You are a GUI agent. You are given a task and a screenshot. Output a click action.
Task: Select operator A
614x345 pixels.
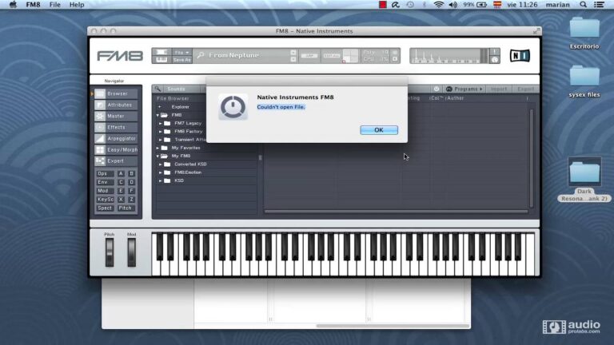[121, 173]
